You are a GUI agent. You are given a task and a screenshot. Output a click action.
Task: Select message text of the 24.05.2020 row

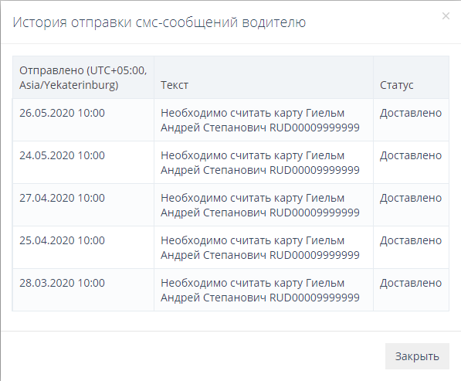(260, 163)
